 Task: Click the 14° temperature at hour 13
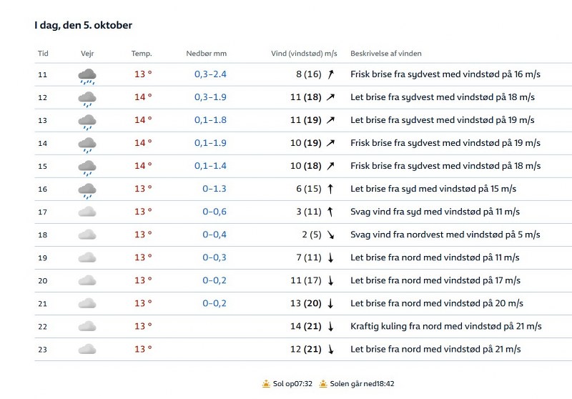pyautogui.click(x=143, y=120)
